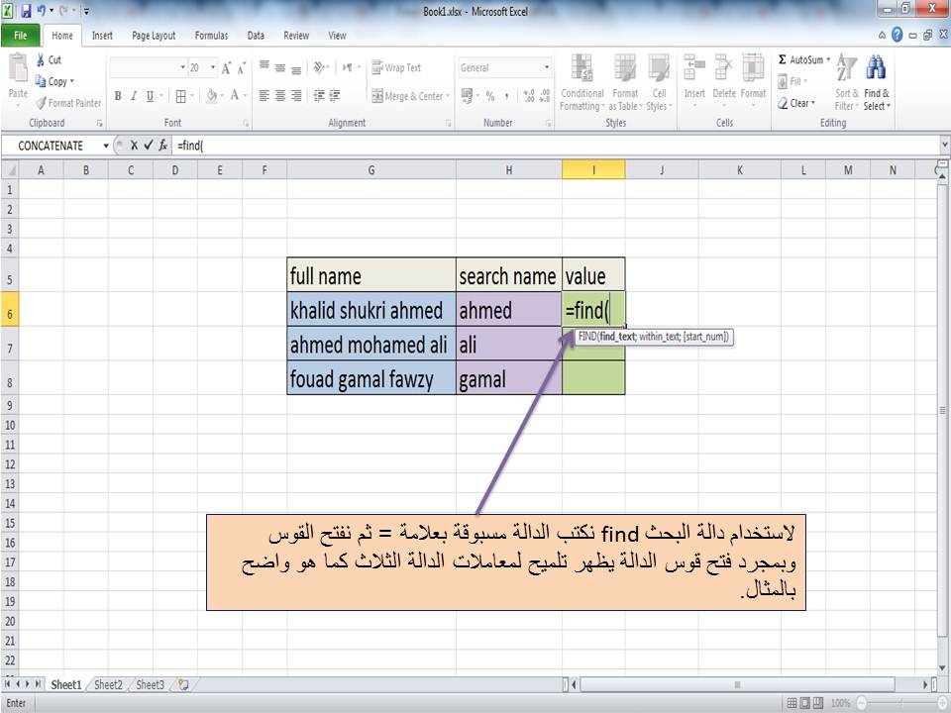Toggle Top Align
Image resolution: width=951 pixels, height=713 pixels.
click(264, 66)
